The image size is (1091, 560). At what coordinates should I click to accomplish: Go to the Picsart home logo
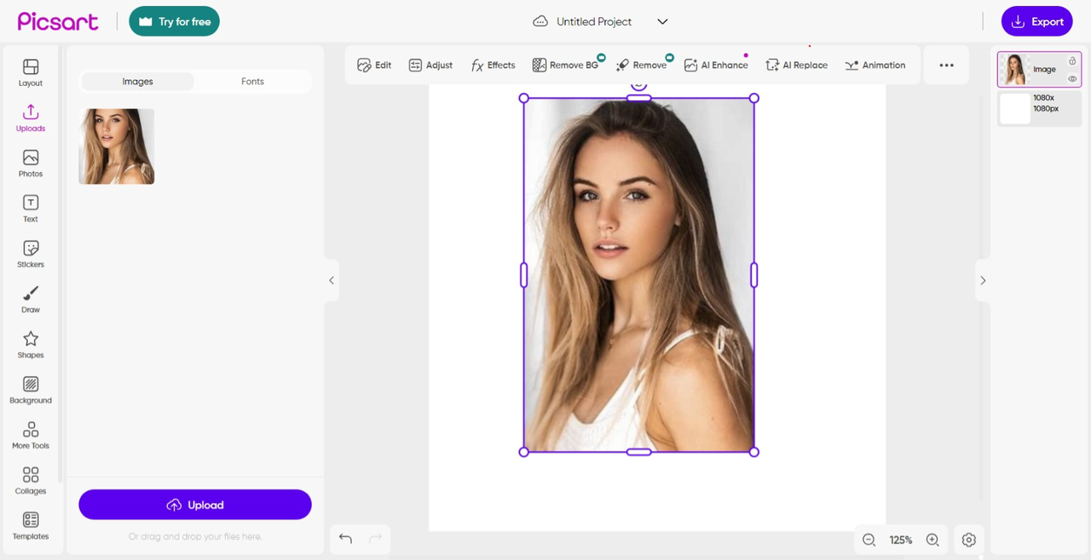(58, 21)
